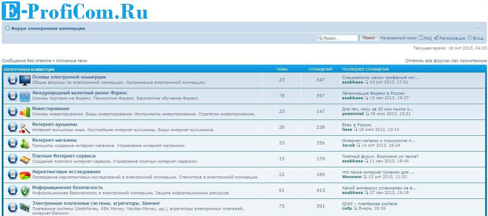Click the up arrow to increase font size
The width and height of the screenshot is (488, 216).
click(x=482, y=26)
